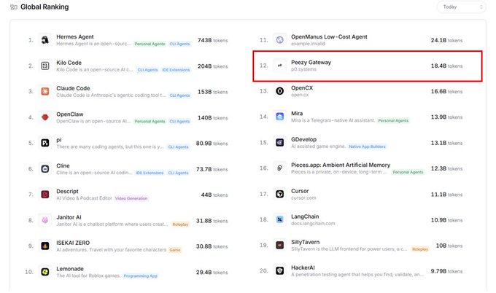Open the Cursor title link
Screen dimensions: 496x293
300,191
